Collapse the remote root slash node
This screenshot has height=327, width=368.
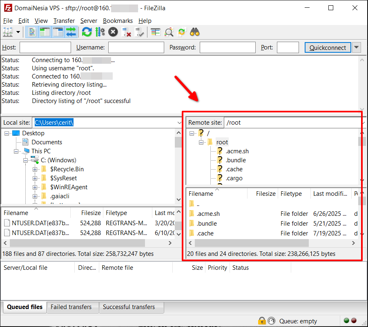click(192, 133)
